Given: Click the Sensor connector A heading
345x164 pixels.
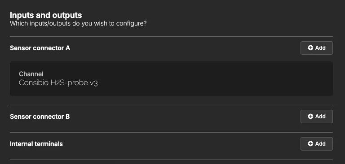Looking at the screenshot, I should pos(40,48).
